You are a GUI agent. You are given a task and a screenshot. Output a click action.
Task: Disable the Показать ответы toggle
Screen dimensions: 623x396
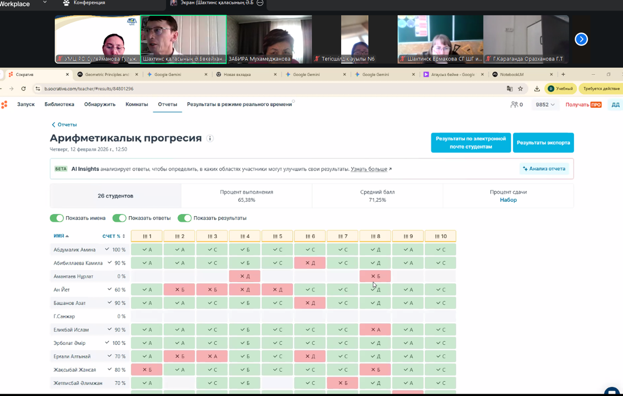point(119,218)
